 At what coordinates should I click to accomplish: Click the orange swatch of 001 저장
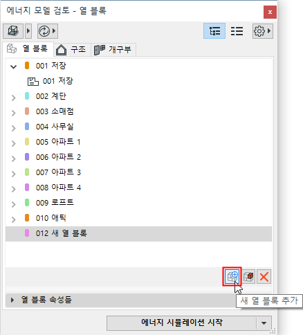tap(27, 66)
